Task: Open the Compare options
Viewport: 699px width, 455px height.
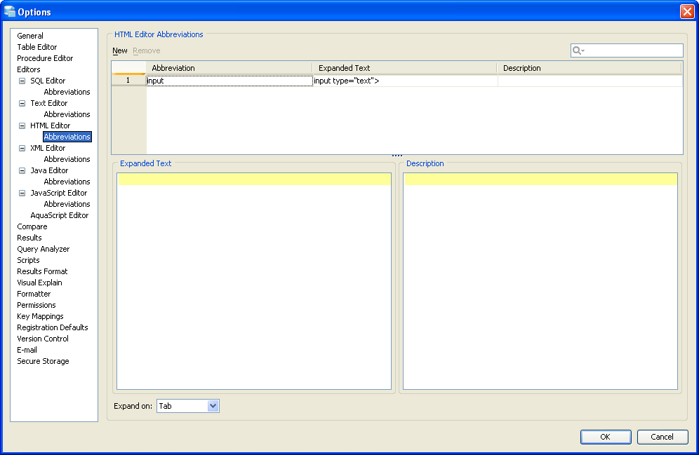Action: point(32,226)
